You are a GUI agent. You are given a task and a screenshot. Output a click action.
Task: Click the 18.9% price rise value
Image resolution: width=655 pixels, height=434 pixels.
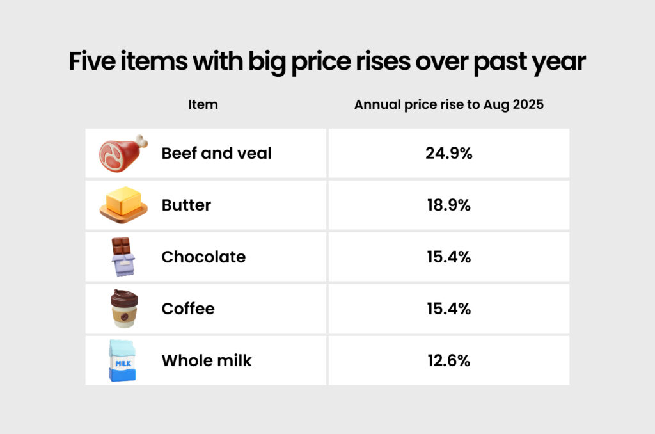(x=449, y=205)
